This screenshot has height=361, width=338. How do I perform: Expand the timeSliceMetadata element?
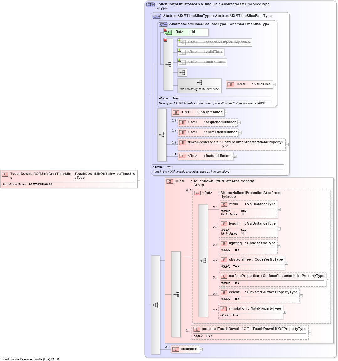(x=287, y=145)
